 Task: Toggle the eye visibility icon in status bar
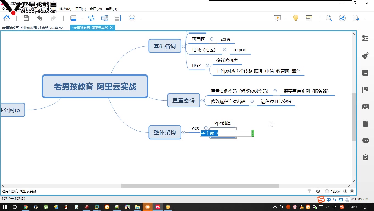tap(318, 191)
